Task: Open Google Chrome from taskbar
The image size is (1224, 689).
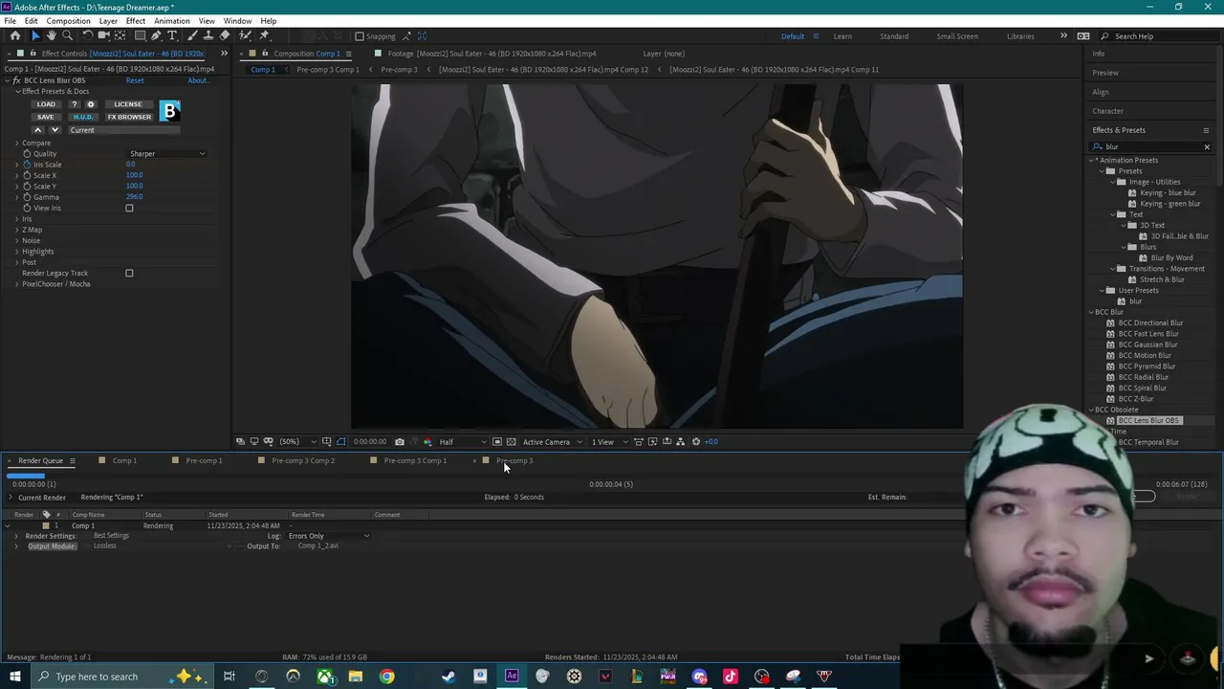Action: pyautogui.click(x=386, y=677)
